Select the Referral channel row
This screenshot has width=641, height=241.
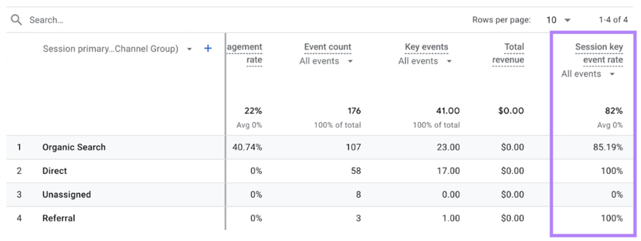[x=59, y=218]
